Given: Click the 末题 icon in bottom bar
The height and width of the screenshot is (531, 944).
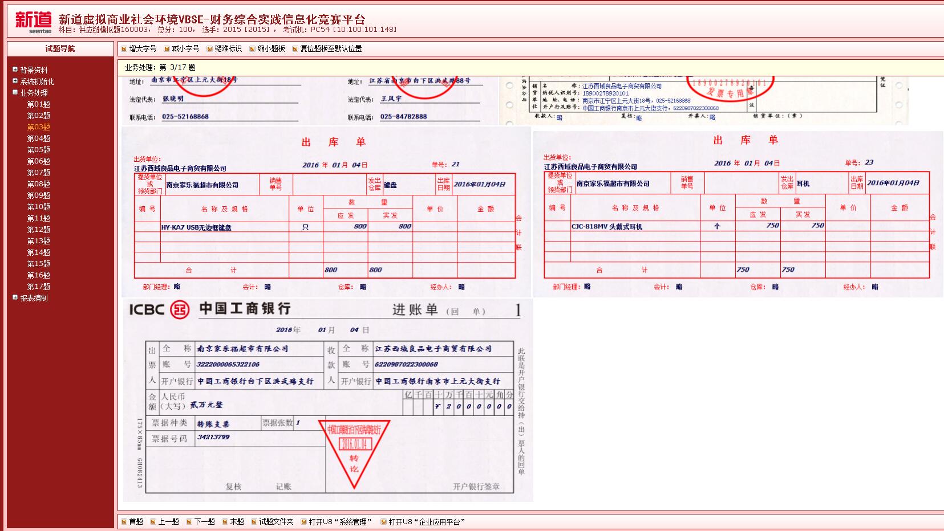Looking at the screenshot, I should click(225, 522).
